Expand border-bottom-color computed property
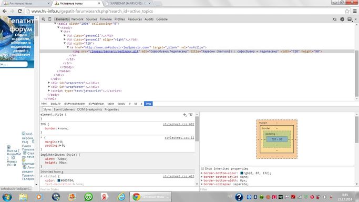Image resolution: width=359 pixels, height=202 pixels. (202, 173)
